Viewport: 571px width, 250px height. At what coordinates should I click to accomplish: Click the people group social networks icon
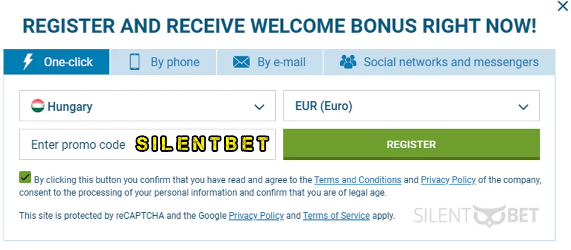tap(348, 62)
